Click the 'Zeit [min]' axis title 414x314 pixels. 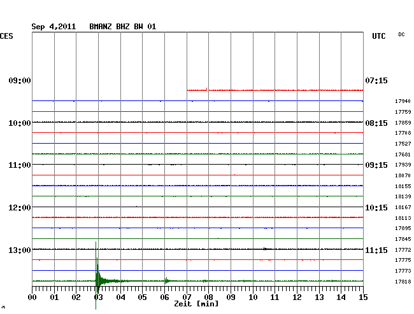(x=196, y=304)
